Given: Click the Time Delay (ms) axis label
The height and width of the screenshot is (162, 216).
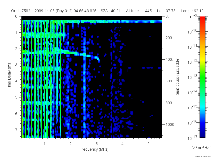Looking at the screenshot, I should tap(9, 75).
